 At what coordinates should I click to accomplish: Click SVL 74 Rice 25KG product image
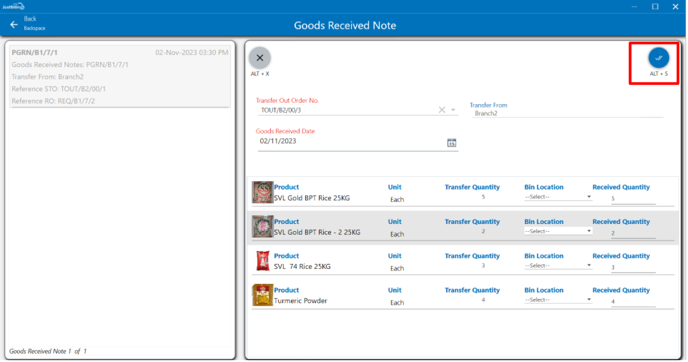point(262,261)
